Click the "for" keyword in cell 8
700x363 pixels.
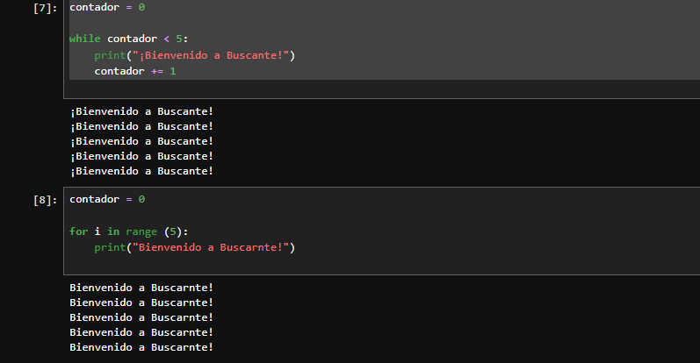[x=79, y=231]
